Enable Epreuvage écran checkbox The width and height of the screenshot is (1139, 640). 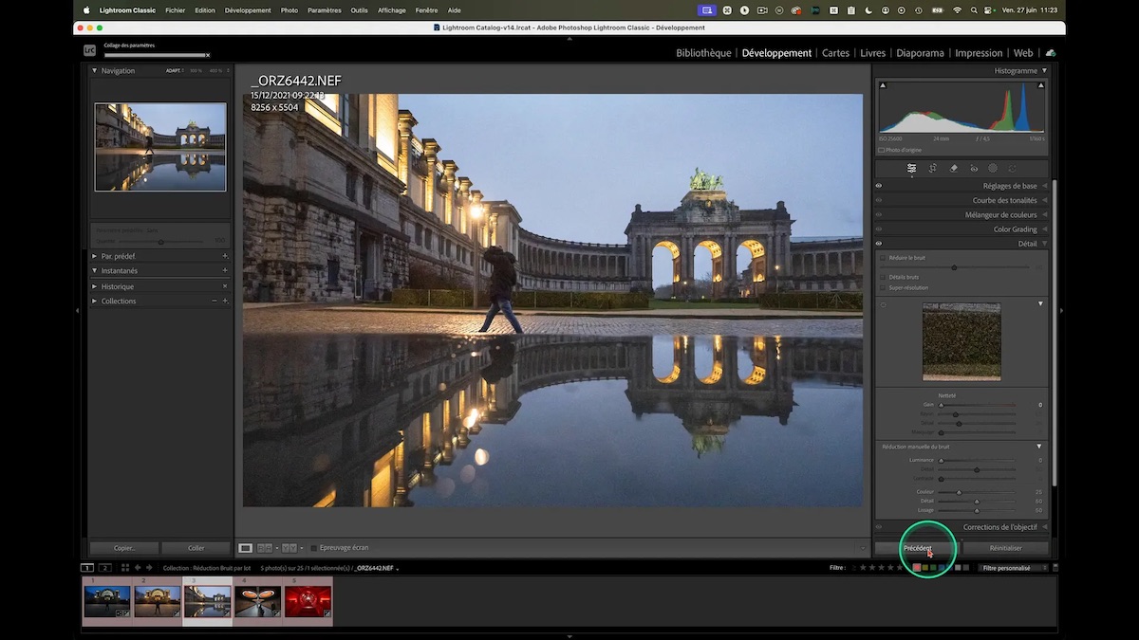[314, 548]
